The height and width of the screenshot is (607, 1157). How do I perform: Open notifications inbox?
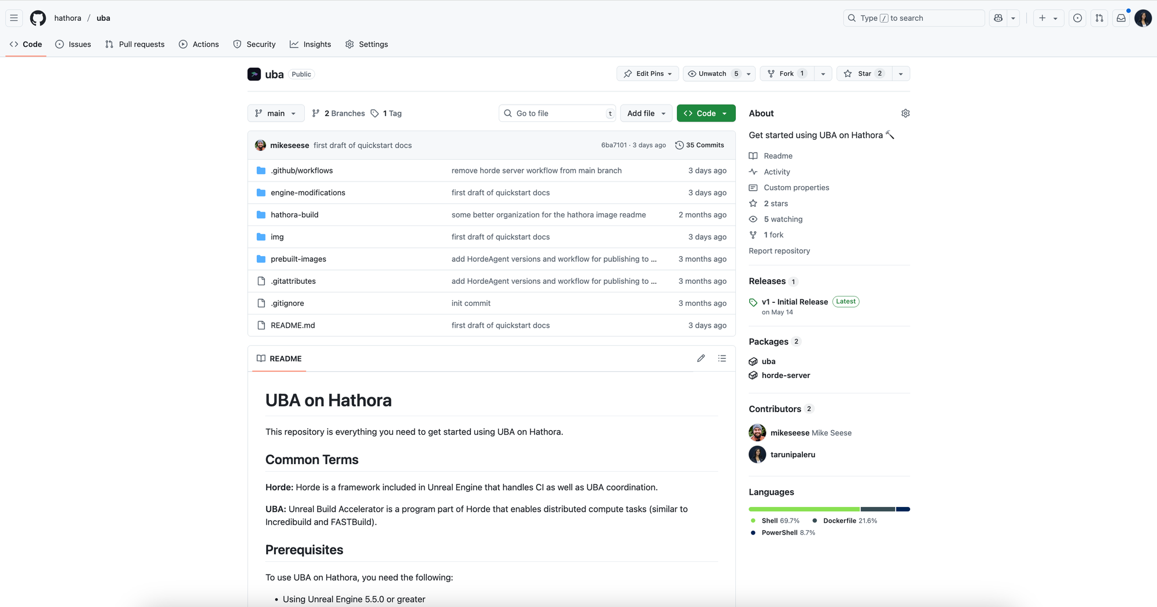click(x=1121, y=18)
